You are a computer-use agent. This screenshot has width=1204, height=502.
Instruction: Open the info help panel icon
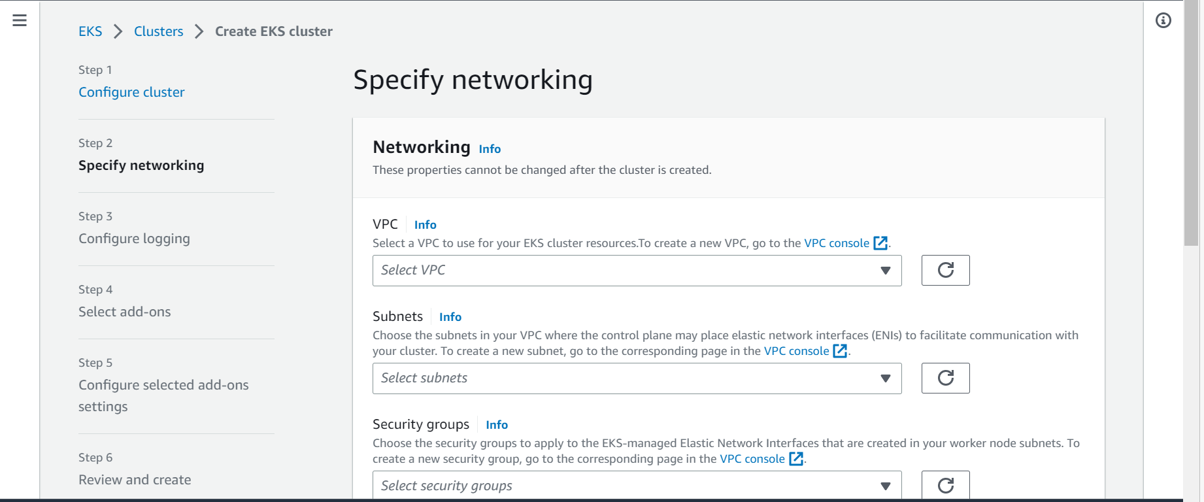click(1163, 20)
